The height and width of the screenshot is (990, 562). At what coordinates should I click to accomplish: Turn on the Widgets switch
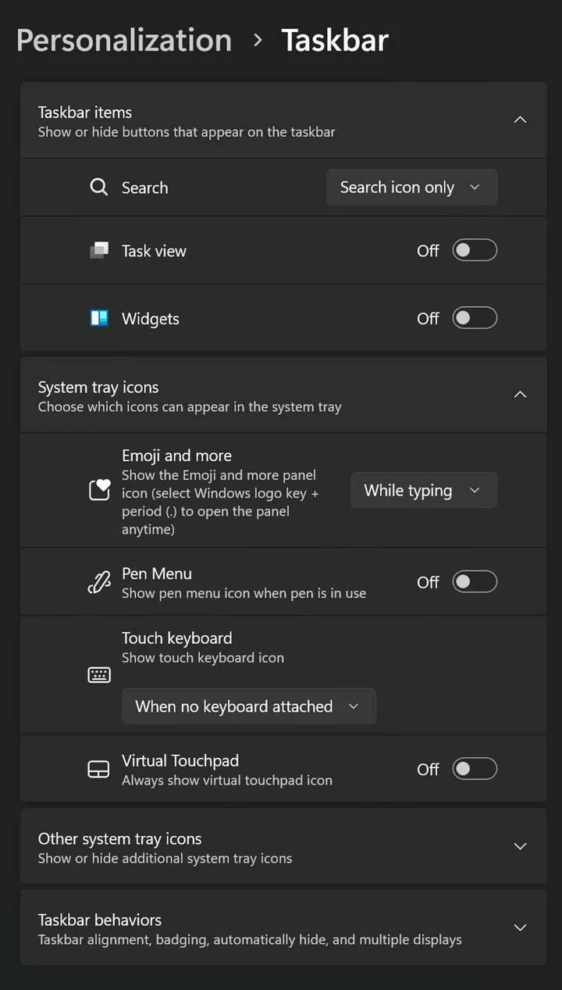point(475,317)
